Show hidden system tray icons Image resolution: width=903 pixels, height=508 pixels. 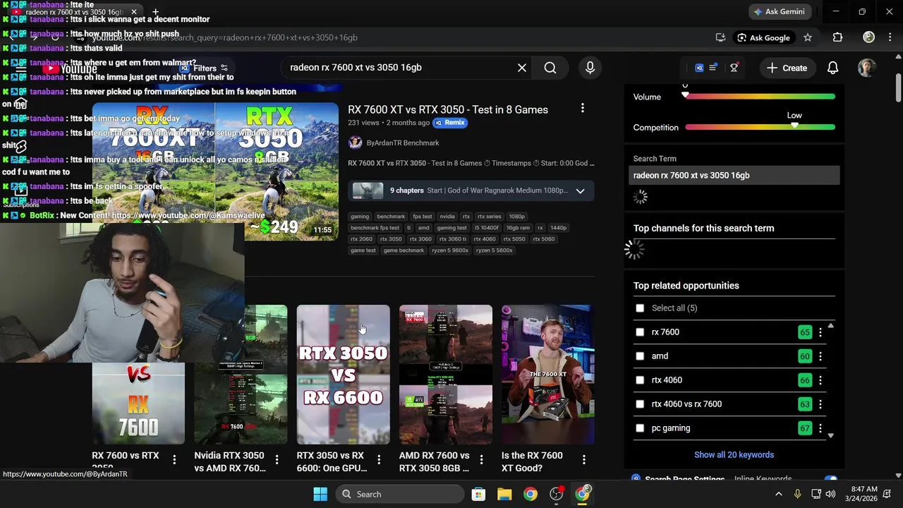[x=778, y=494]
